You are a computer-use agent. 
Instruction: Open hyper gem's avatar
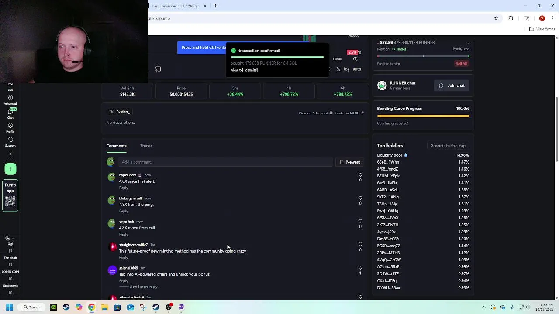point(112,177)
